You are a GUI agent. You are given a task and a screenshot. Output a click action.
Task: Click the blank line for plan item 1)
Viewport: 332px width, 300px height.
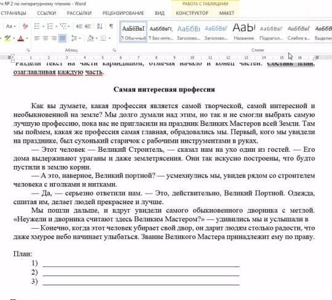click(x=141, y=264)
